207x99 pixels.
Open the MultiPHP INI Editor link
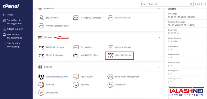coord(89,55)
